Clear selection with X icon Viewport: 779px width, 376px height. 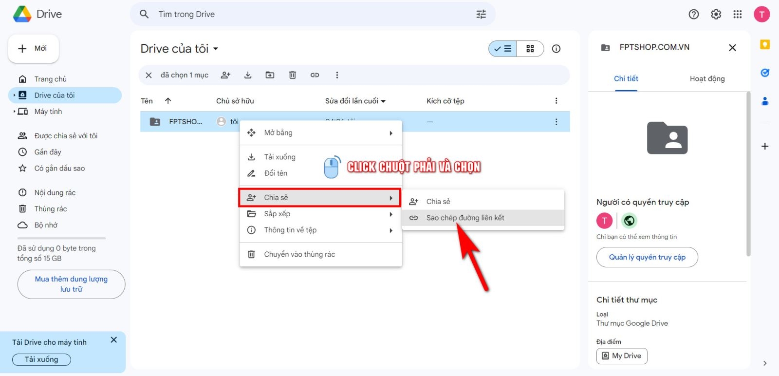pos(149,75)
